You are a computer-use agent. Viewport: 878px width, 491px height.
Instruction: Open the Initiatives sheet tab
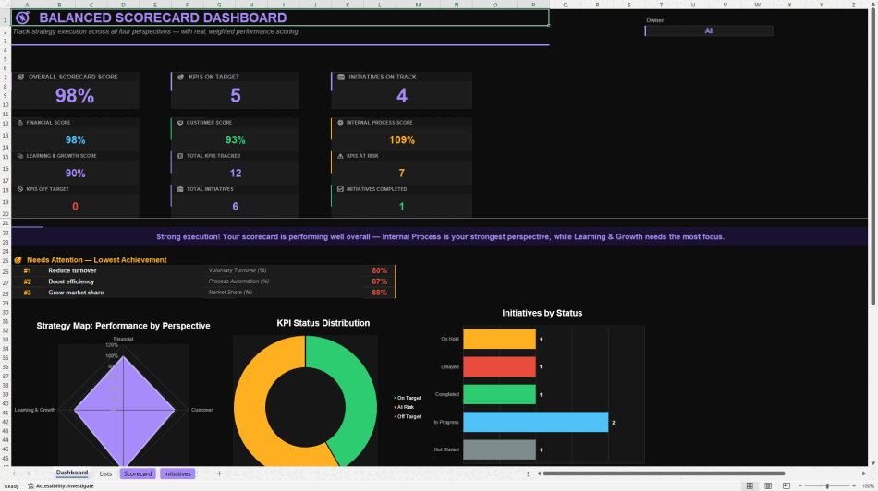tap(177, 473)
